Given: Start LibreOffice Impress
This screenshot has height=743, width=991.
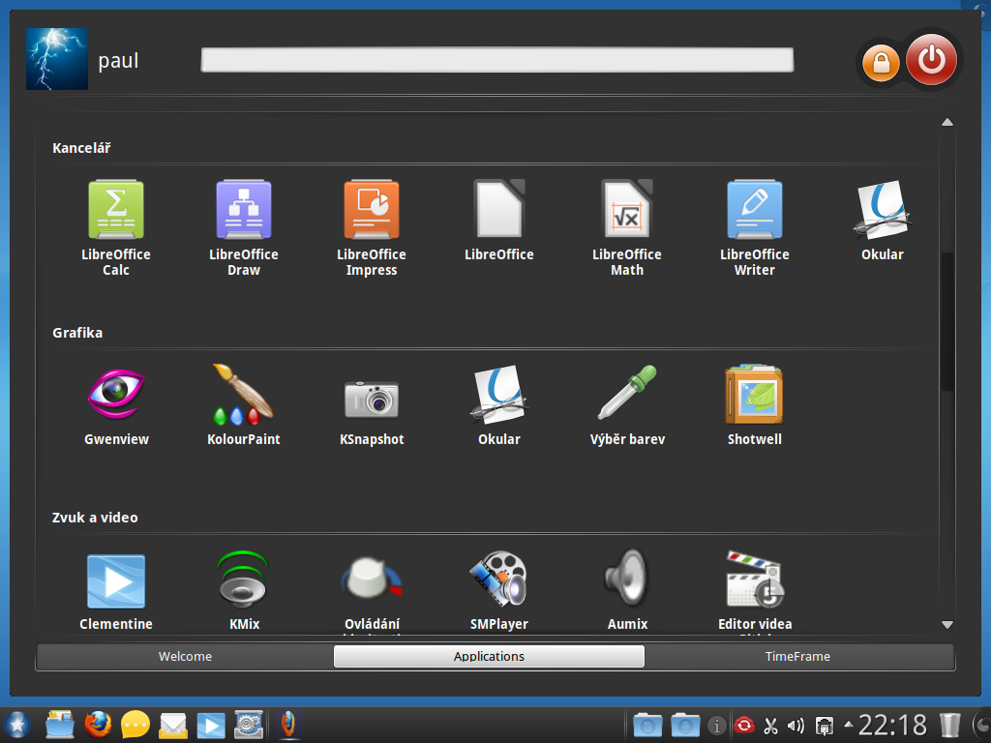Looking at the screenshot, I should (372, 227).
